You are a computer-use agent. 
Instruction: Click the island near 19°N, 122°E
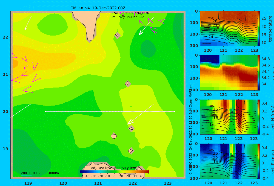click(x=131, y=151)
